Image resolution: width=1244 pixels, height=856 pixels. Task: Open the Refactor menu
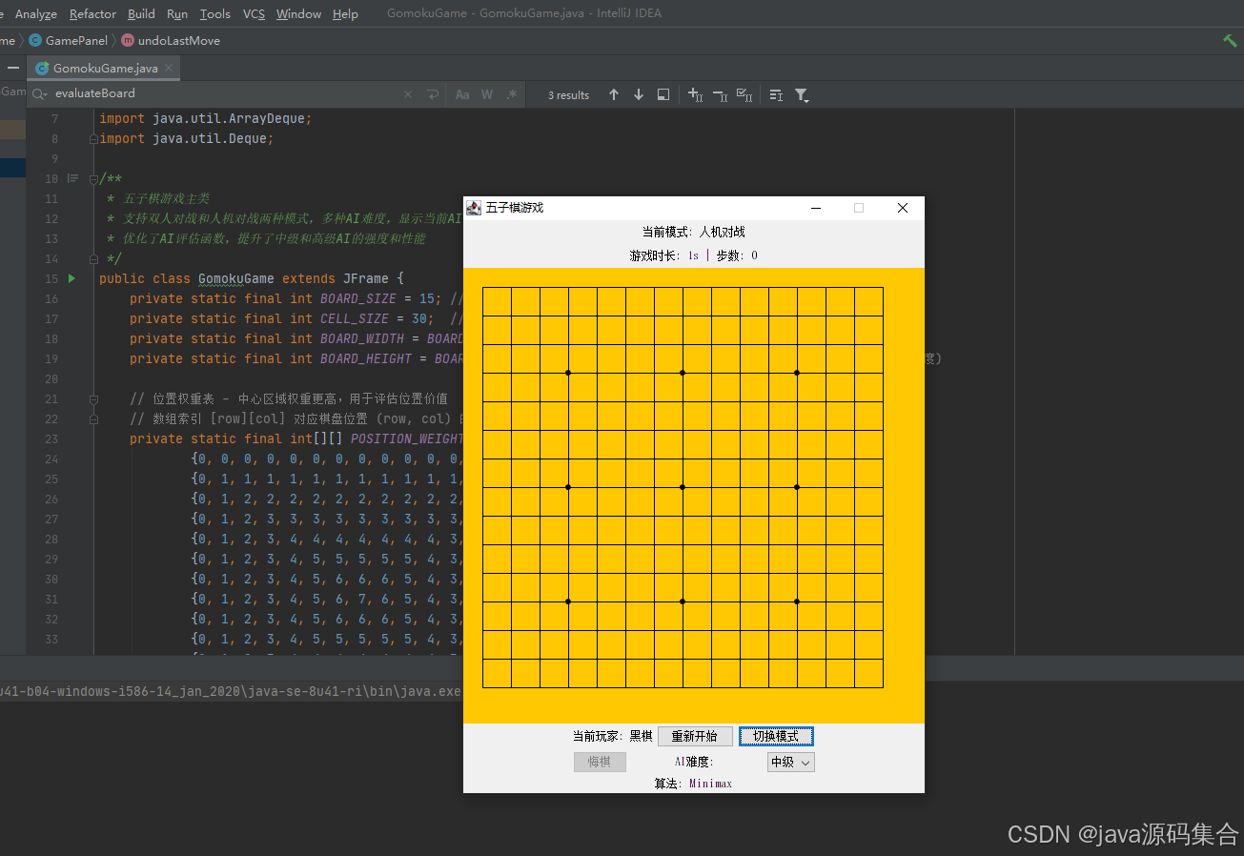point(92,13)
